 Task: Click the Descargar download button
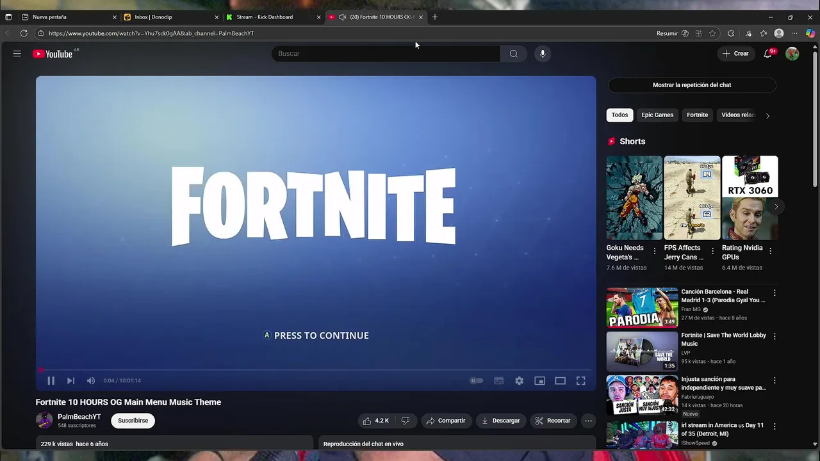[x=500, y=421]
